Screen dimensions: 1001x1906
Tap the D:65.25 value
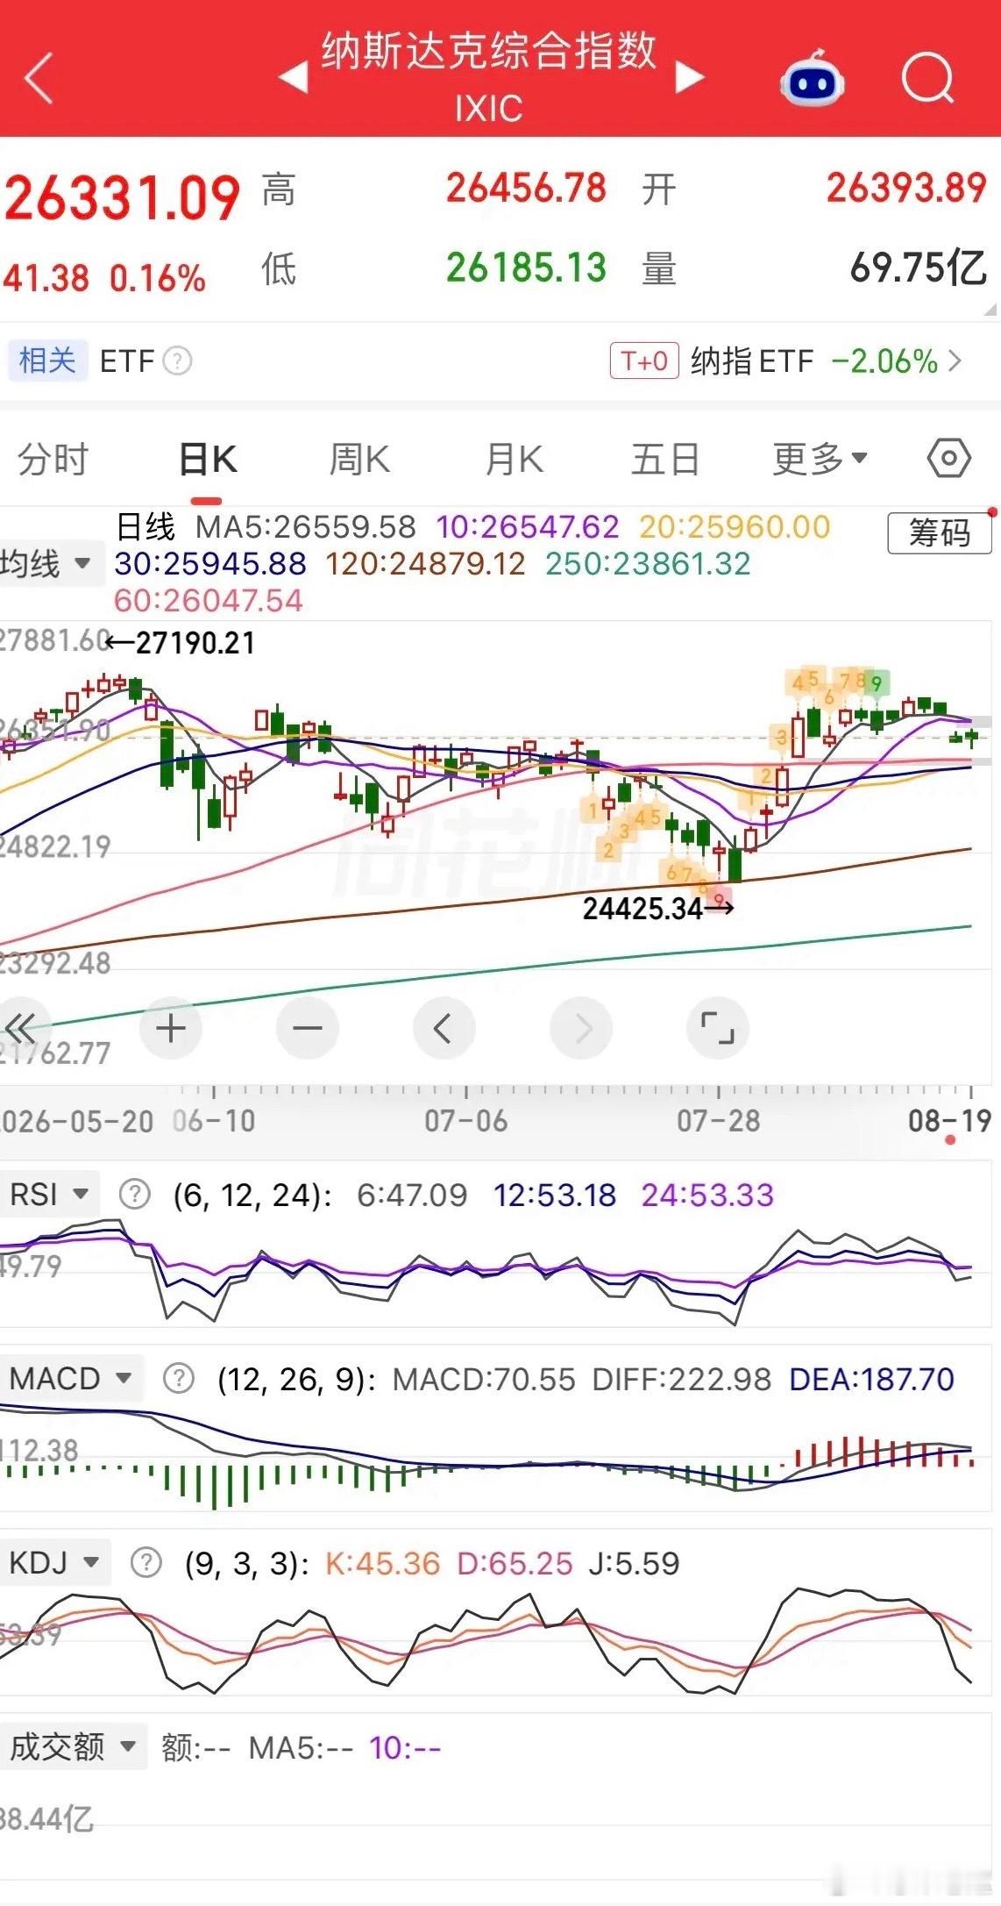coord(515,1564)
